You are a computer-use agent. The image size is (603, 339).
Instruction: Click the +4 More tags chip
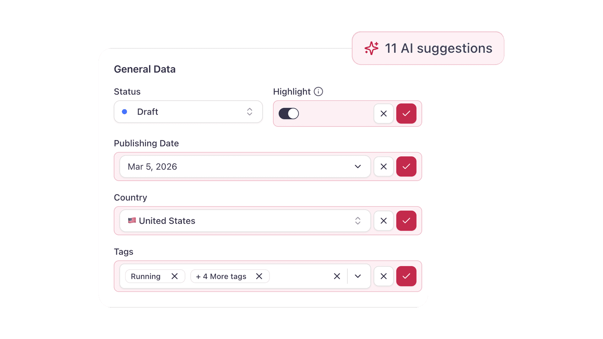(221, 276)
